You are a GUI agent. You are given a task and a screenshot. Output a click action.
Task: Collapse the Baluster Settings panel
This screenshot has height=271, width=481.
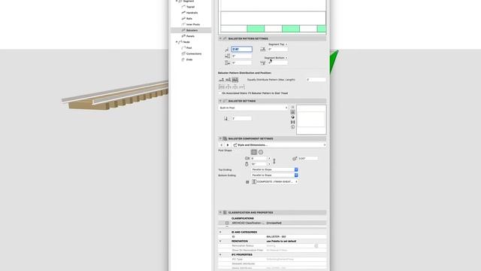(x=220, y=101)
